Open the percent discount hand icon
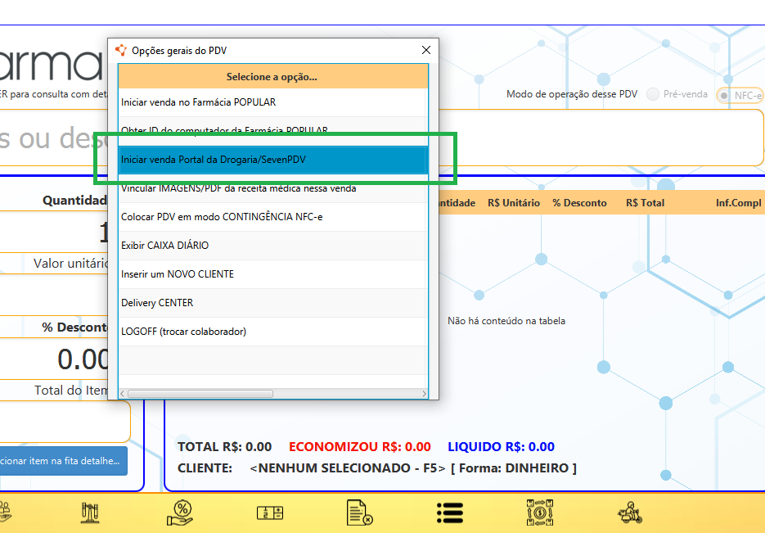This screenshot has height=533, width=765. point(180,513)
